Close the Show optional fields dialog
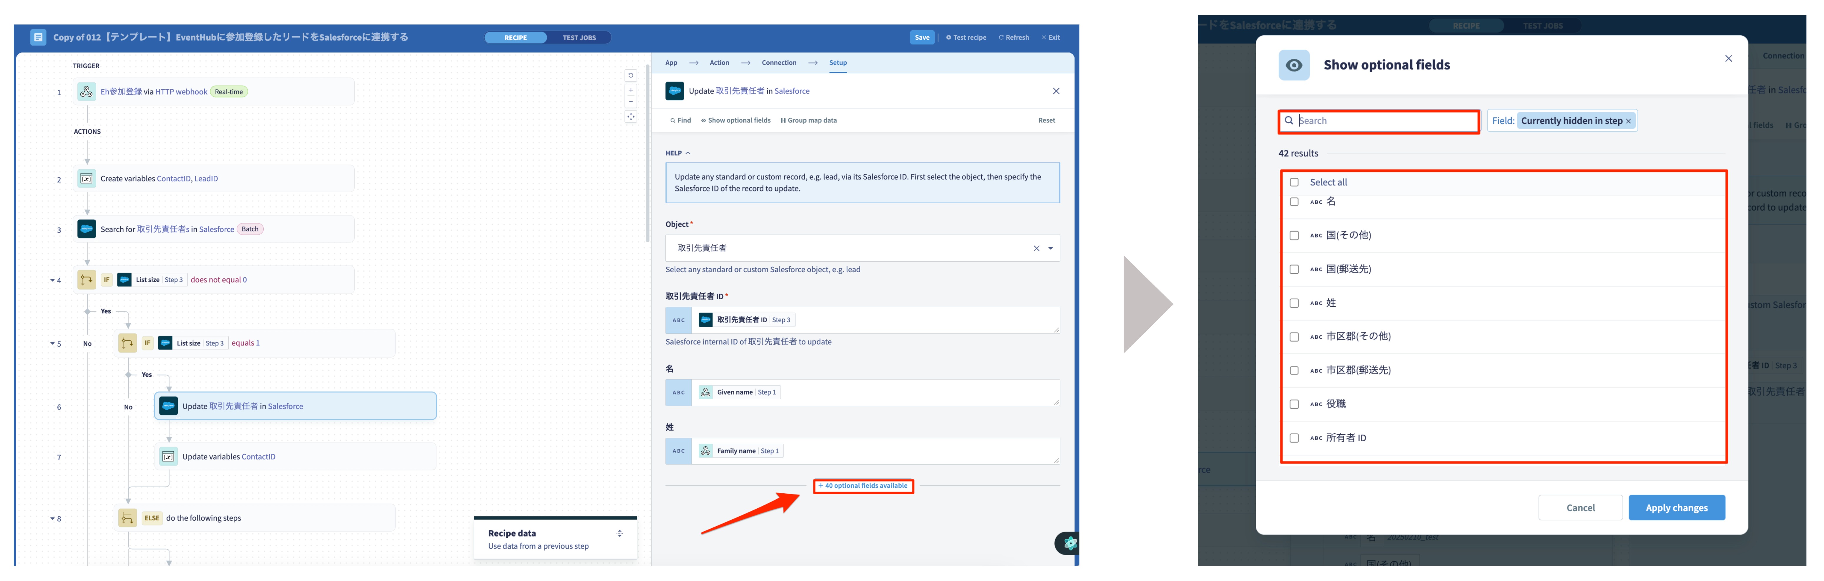 1728,59
